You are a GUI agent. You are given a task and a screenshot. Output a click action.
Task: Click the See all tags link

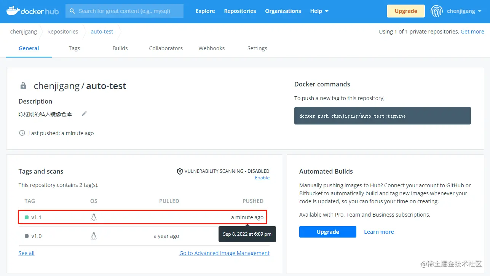(x=26, y=253)
